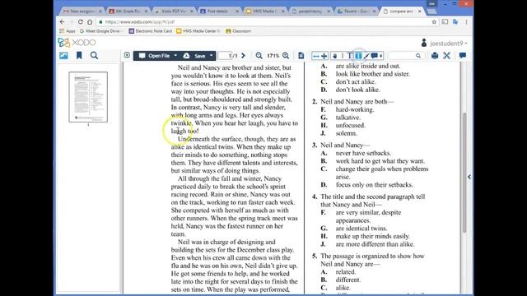527x296 pixels.
Task: Click the answer text "hard-working."
Action: [x=355, y=109]
